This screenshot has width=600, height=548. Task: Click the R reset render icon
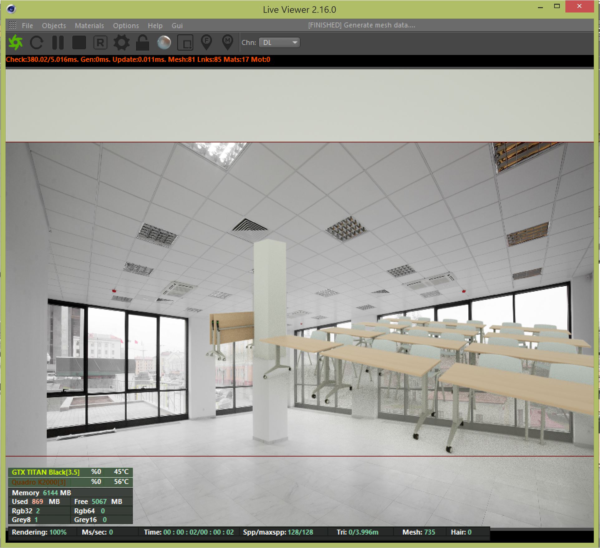click(x=100, y=42)
